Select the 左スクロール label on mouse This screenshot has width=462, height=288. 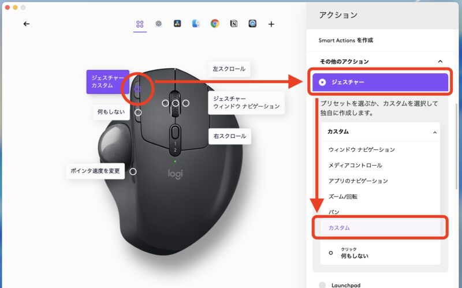coord(229,69)
